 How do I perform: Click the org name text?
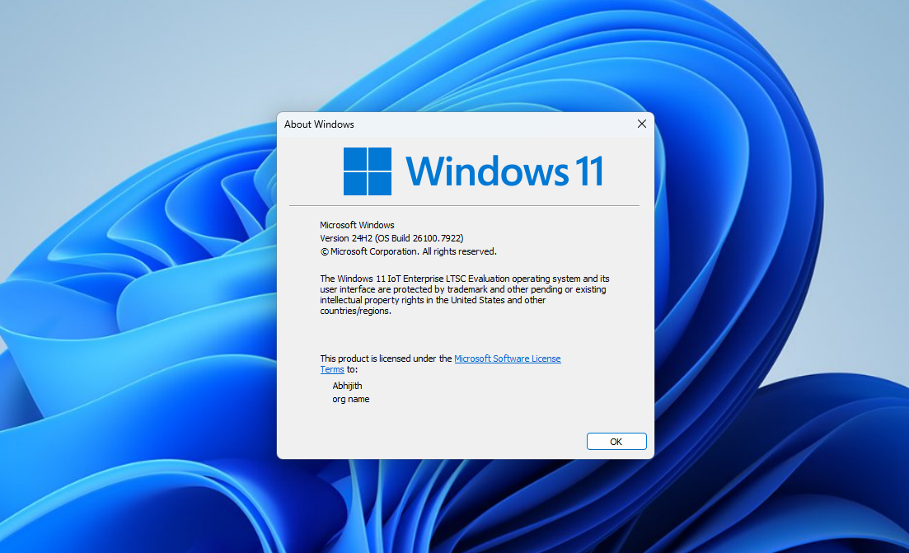pos(351,399)
